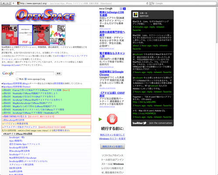The width and height of the screenshot is (218, 175).
Task: Click the site favicon in address bar
Action: (18, 3)
